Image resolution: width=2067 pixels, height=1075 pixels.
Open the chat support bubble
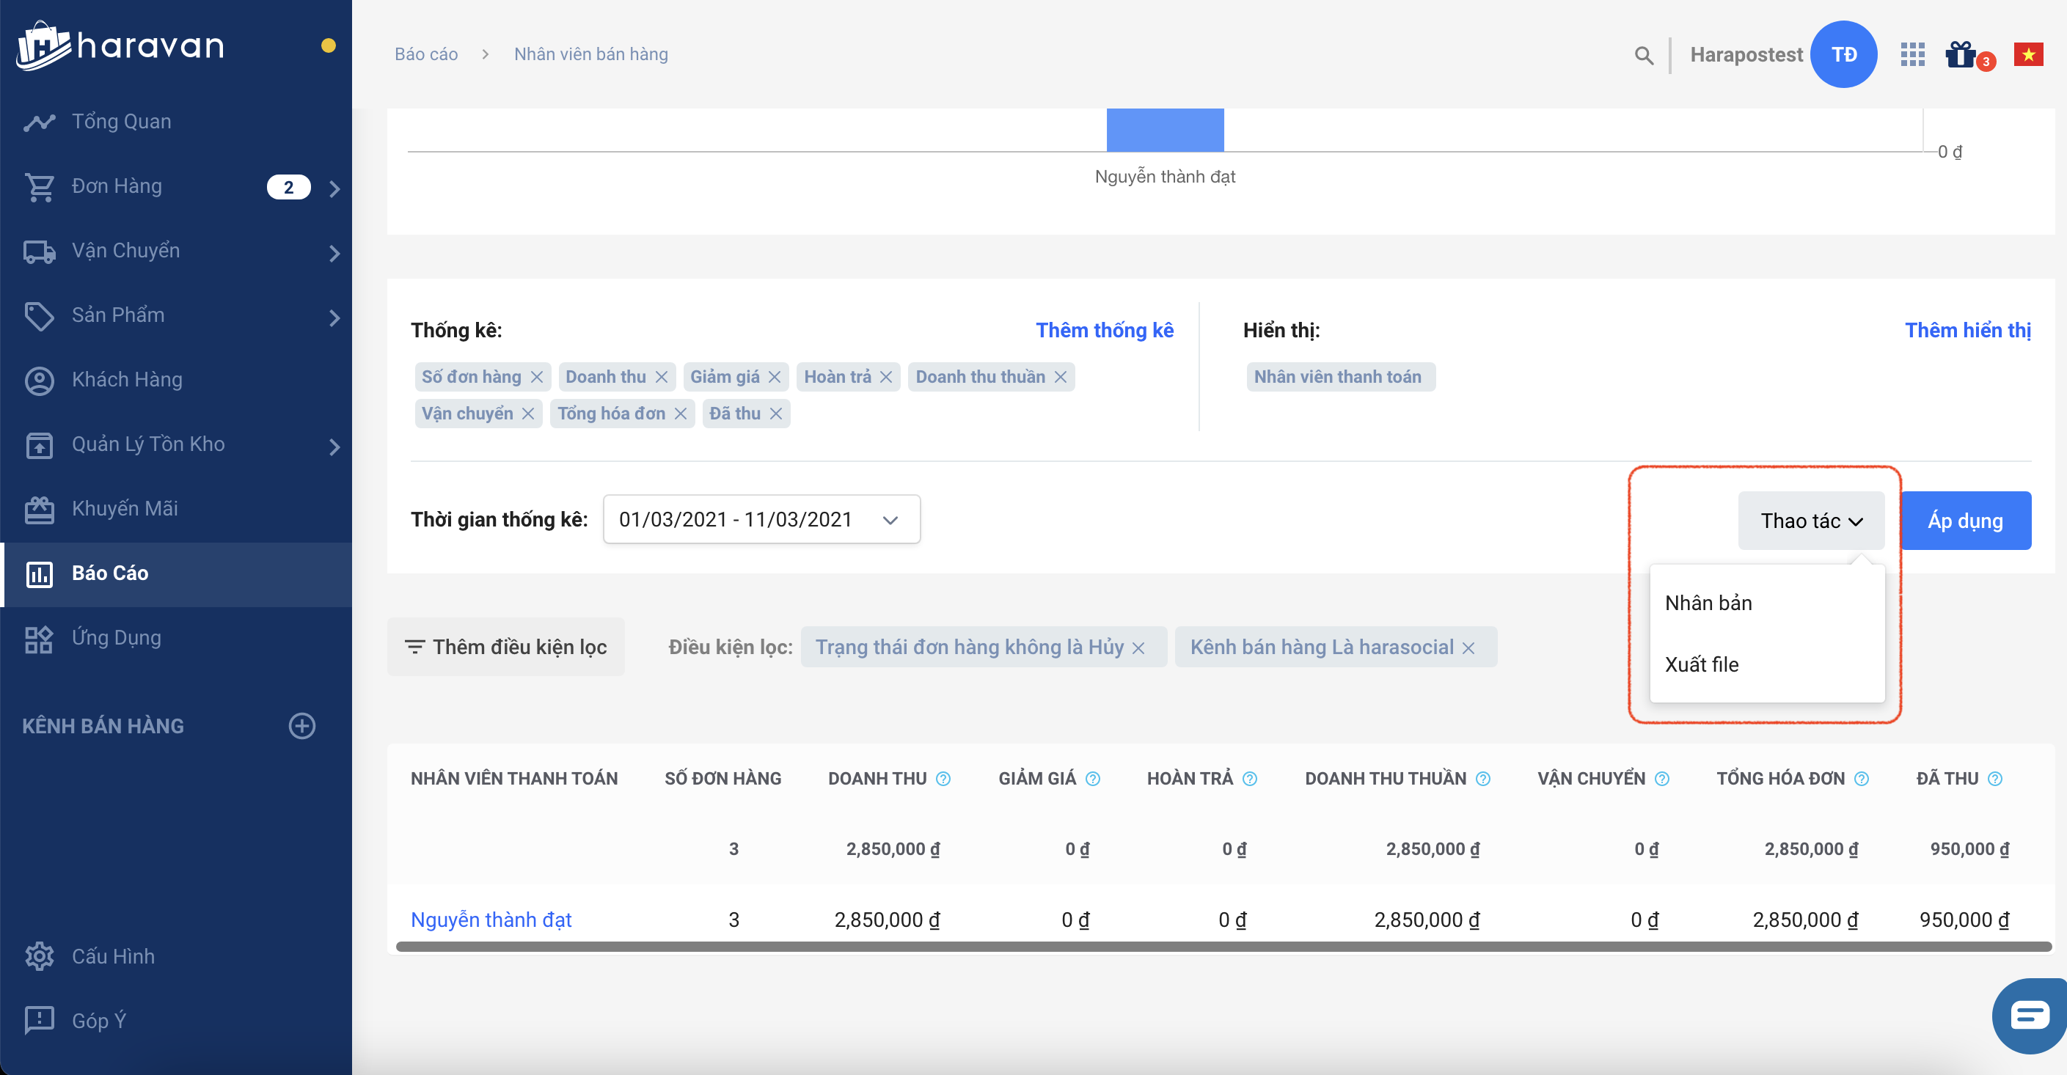click(2030, 1016)
